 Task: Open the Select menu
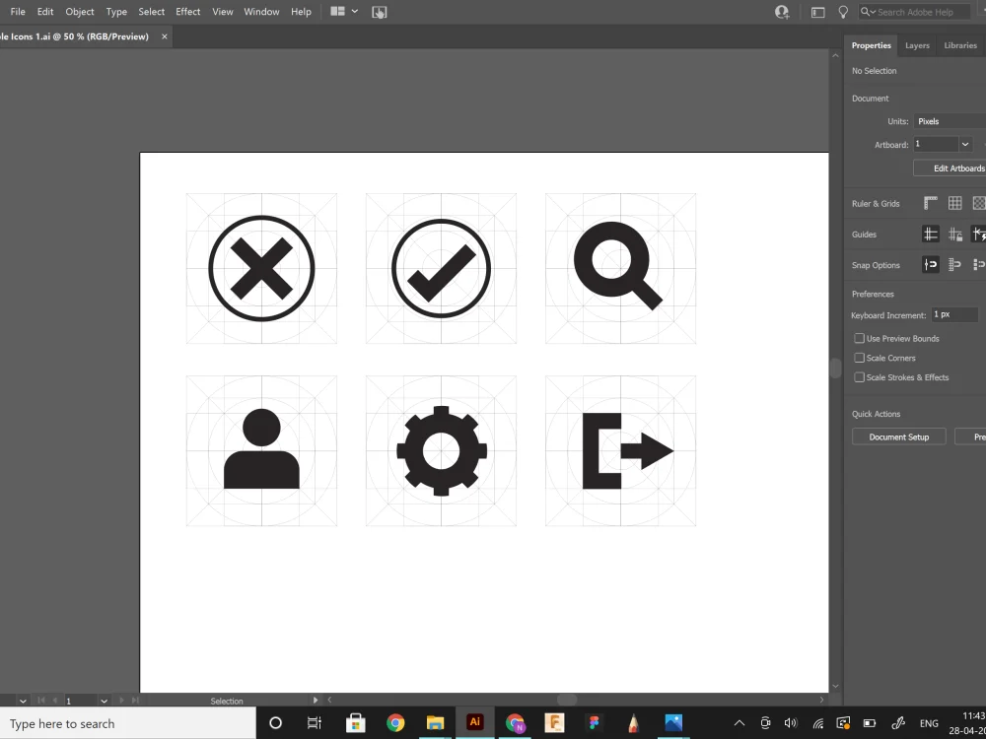pyautogui.click(x=152, y=11)
